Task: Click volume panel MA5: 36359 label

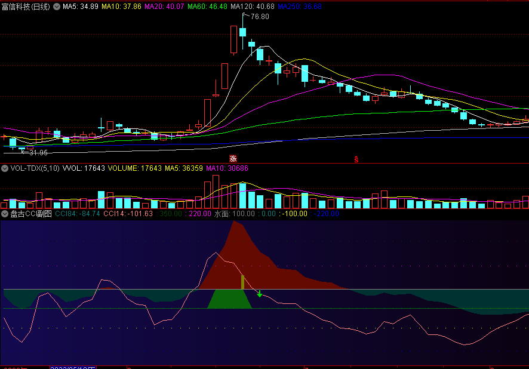Action: tap(184, 168)
